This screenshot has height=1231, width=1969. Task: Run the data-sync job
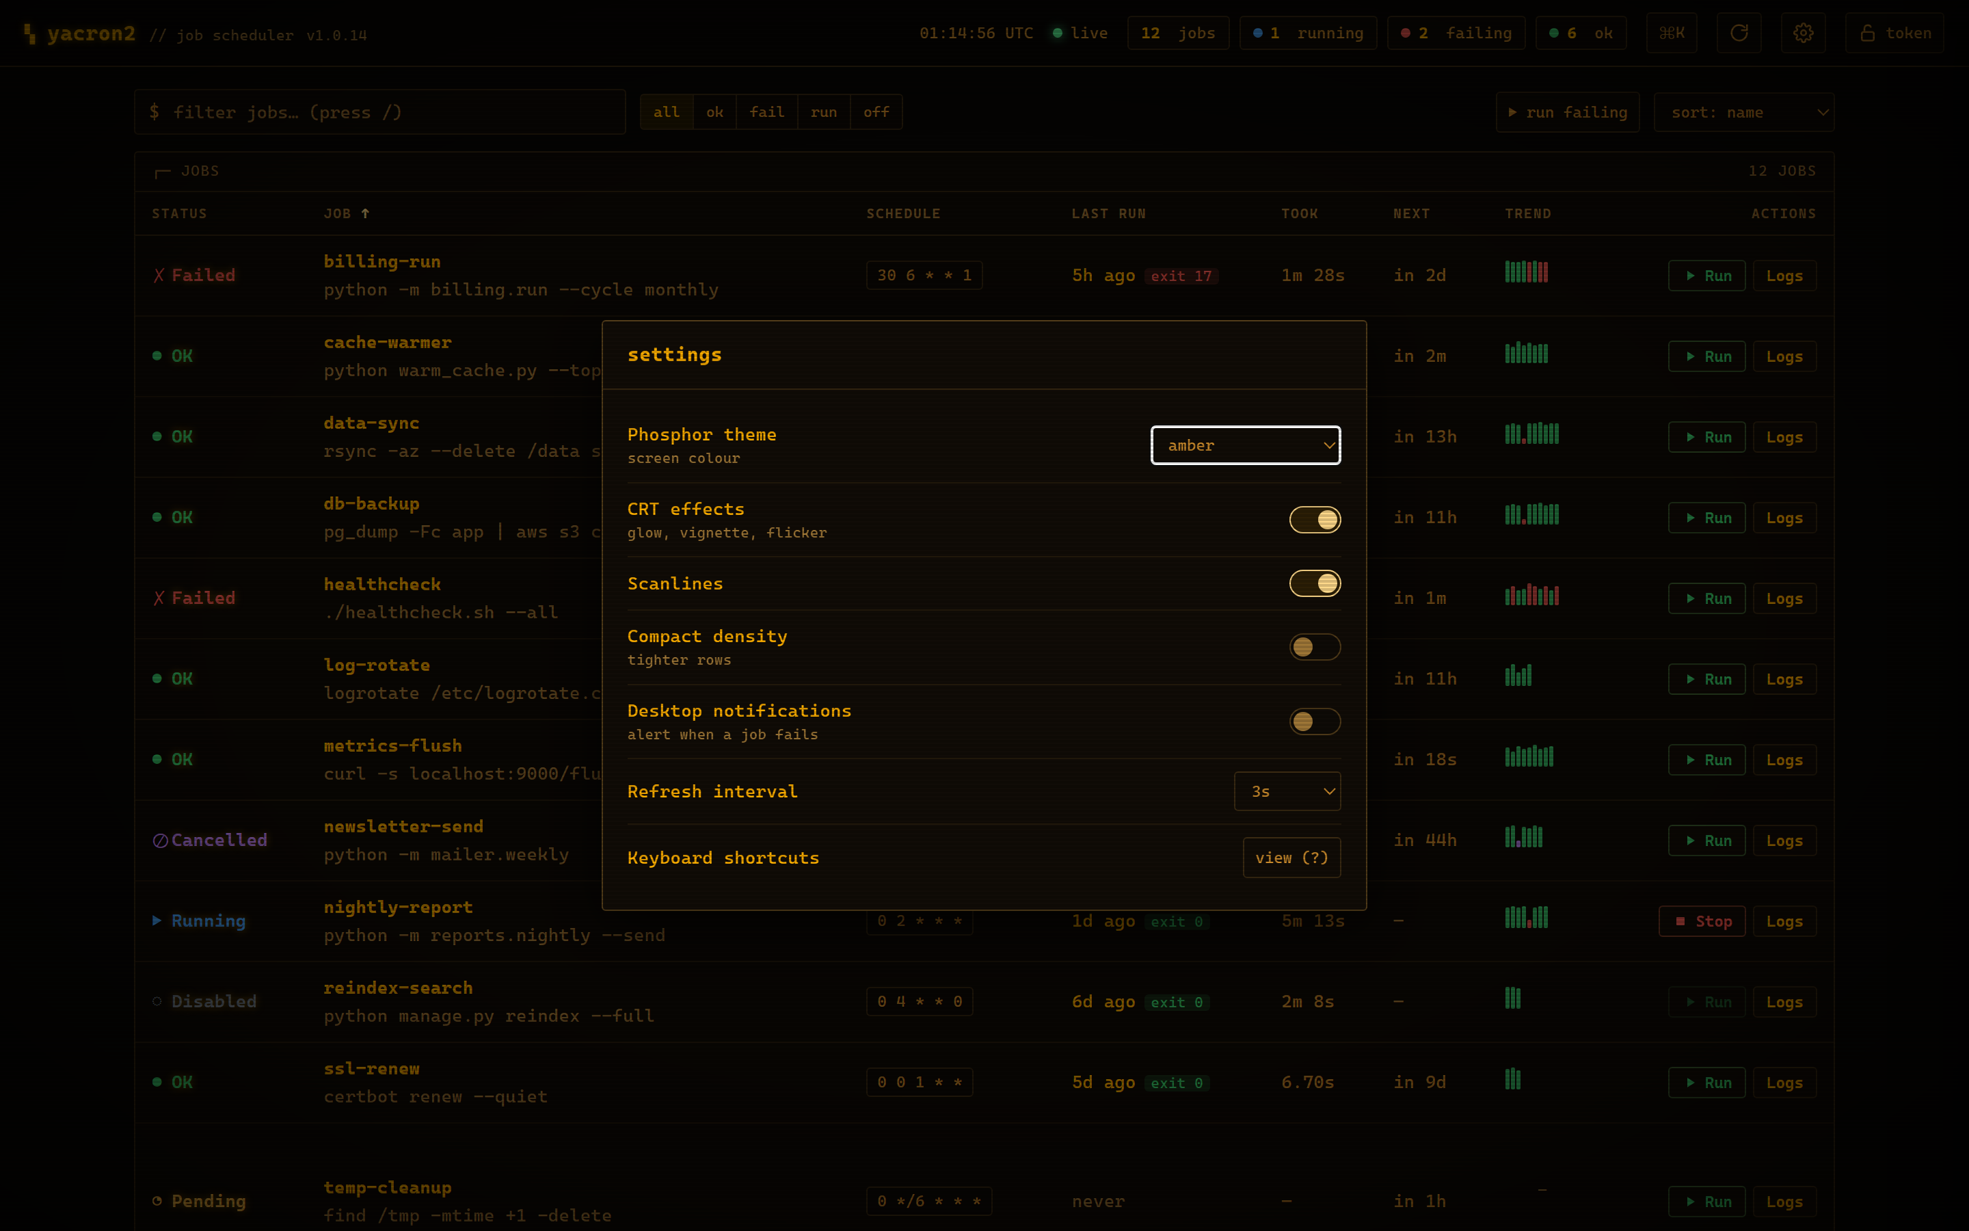point(1706,437)
